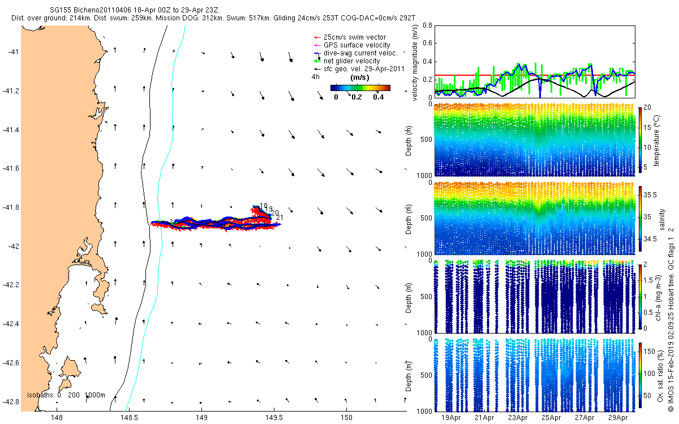
Task: Click the chl-a depth section plot
Action: (535, 296)
